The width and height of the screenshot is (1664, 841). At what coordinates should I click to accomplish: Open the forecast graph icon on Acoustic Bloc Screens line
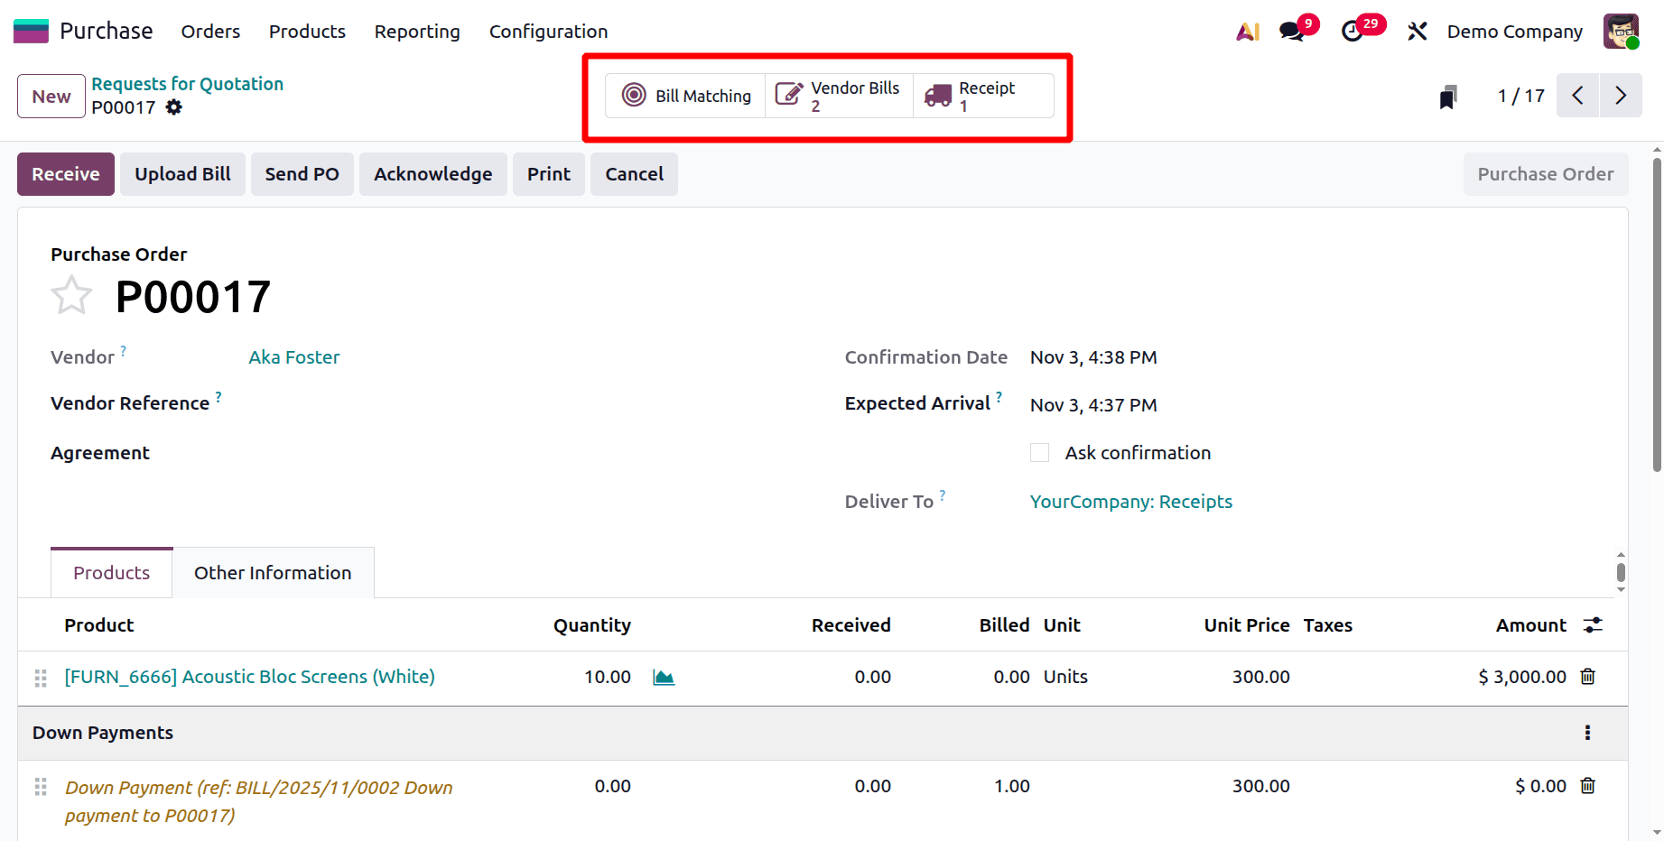pos(664,677)
